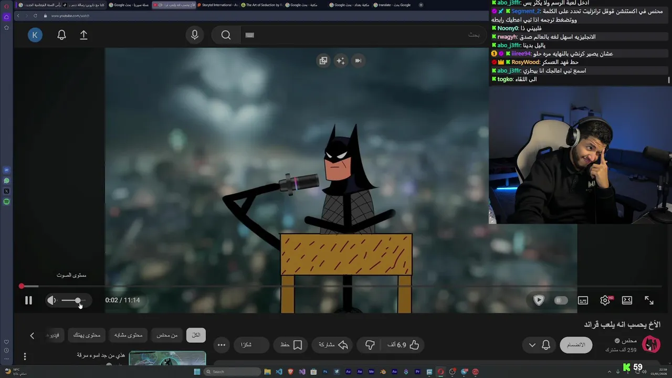Go back in the browser
This screenshot has width=672, height=378.
(18, 16)
